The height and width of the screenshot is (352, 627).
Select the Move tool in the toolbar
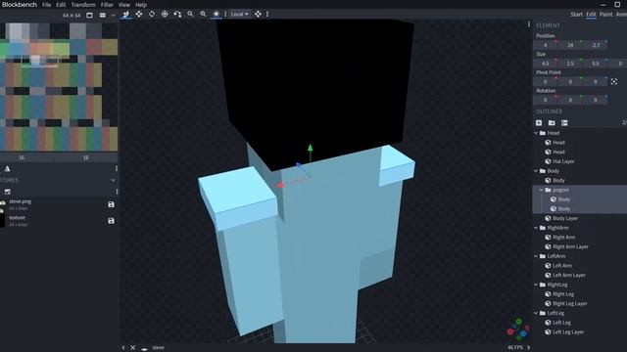tap(139, 14)
